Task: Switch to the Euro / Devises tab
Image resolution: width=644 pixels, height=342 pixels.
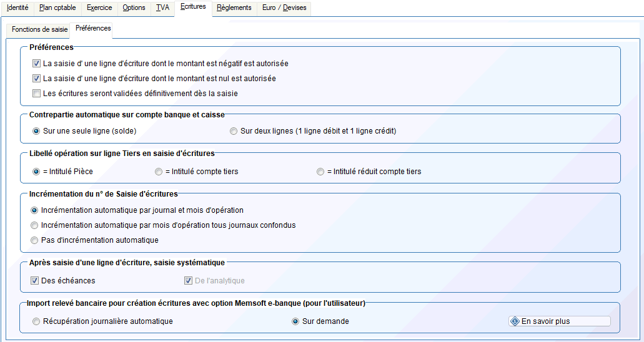Action: pyautogui.click(x=285, y=7)
